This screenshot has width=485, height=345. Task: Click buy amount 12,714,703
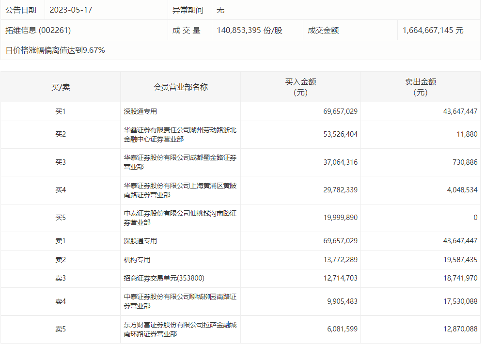coord(340,278)
